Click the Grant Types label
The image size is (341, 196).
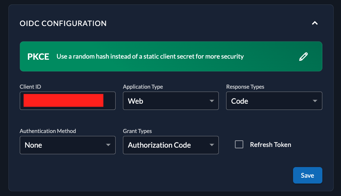pyautogui.click(x=137, y=131)
